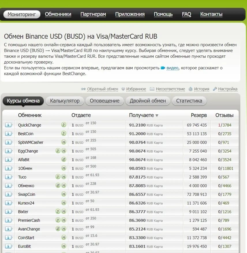Click the badge icon next to AlfaBit
247x253 pixels.
[64, 159]
